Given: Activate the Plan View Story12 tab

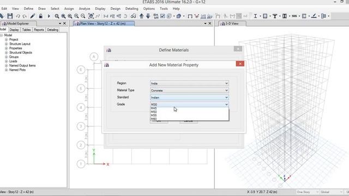Looking at the screenshot, I should coord(104,23).
